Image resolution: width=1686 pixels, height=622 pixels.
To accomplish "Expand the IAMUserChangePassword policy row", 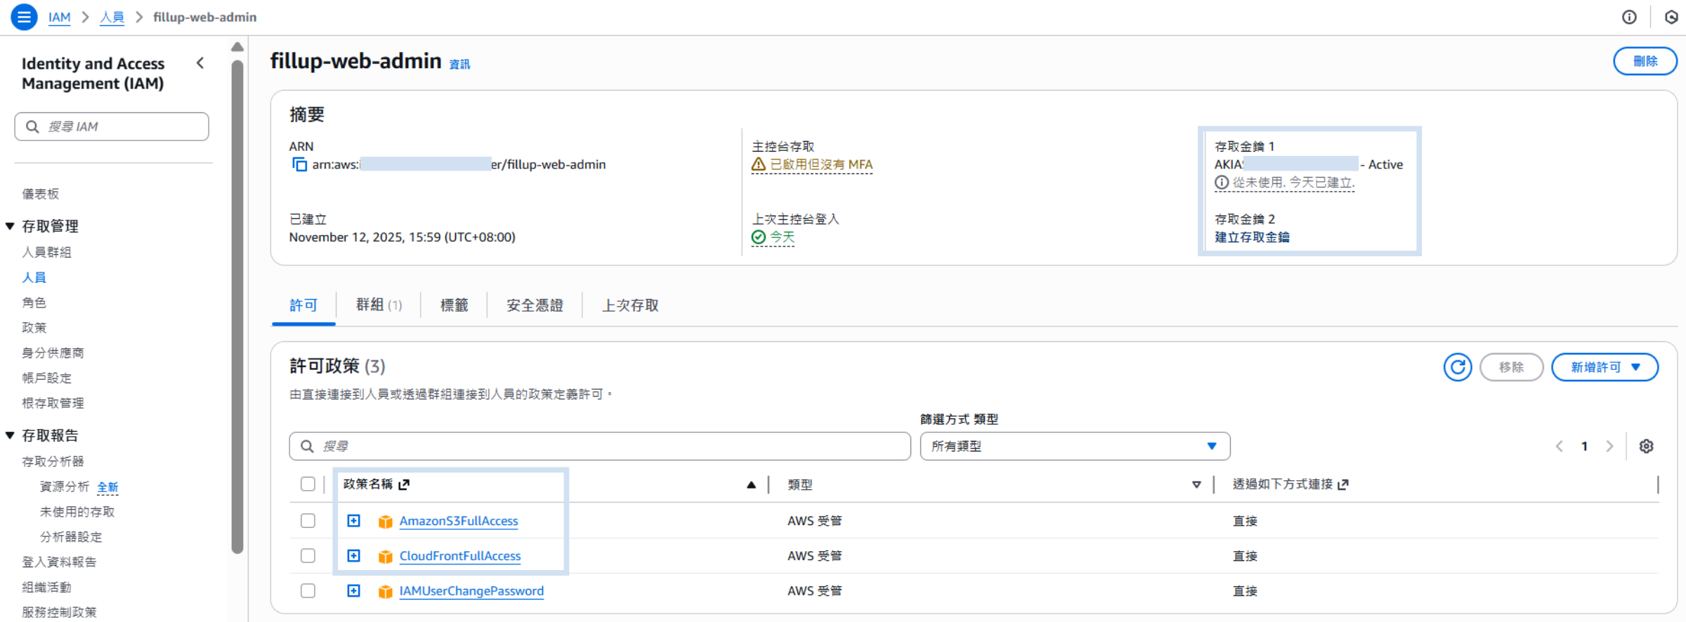I will (354, 591).
